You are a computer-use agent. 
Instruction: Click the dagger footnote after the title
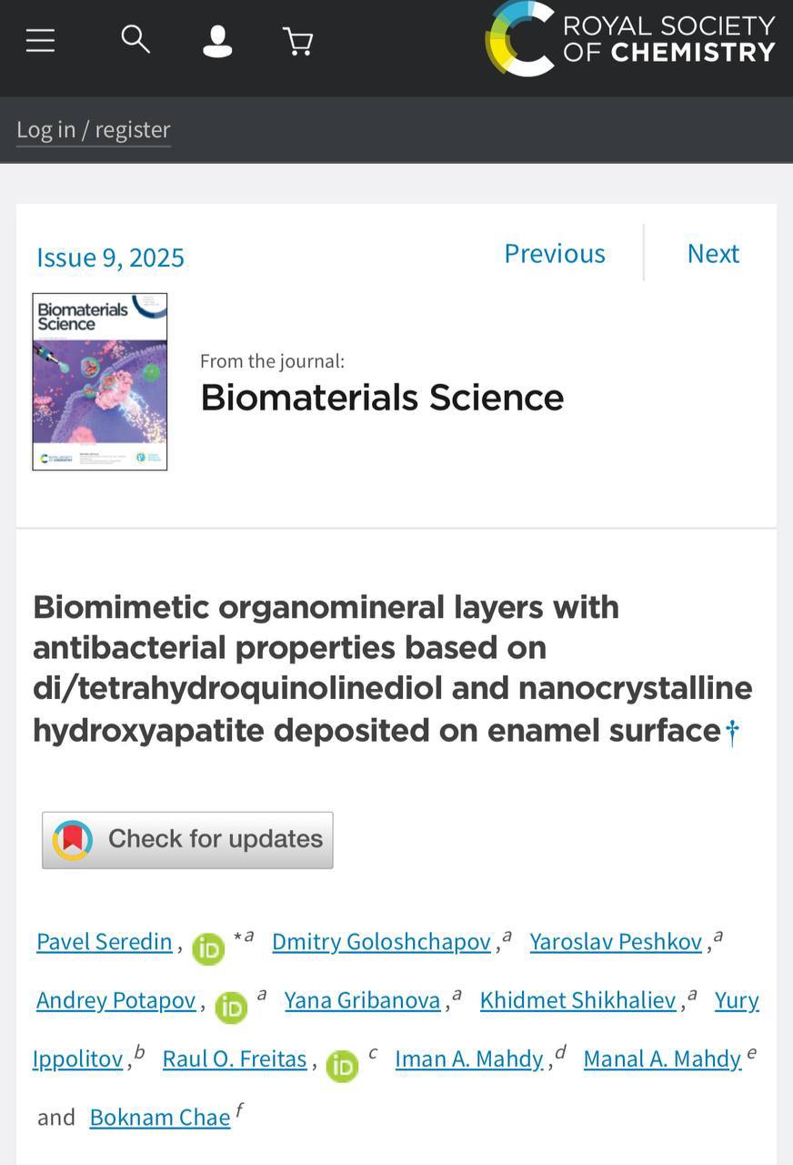pos(732,733)
